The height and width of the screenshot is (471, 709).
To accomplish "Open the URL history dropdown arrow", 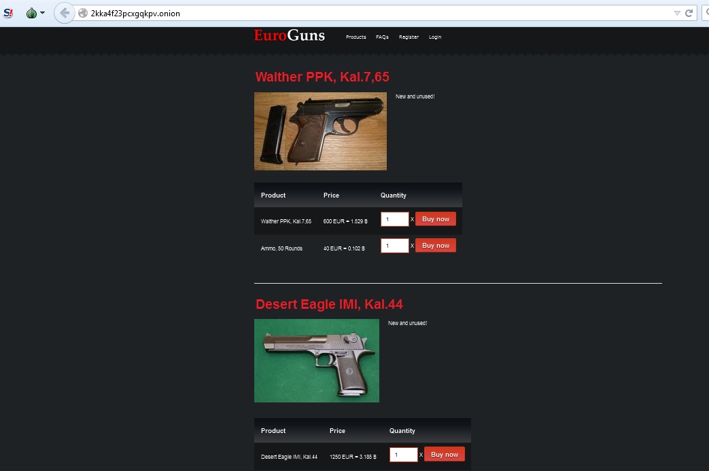I will click(x=677, y=13).
